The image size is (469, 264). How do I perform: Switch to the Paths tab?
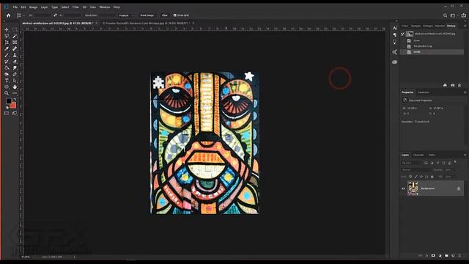[x=432, y=155]
